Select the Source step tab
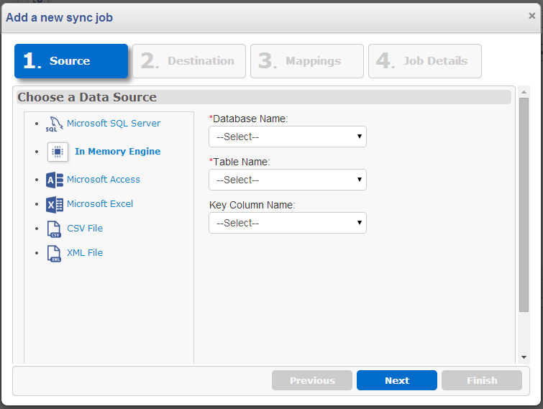The width and height of the screenshot is (543, 409). tap(71, 61)
